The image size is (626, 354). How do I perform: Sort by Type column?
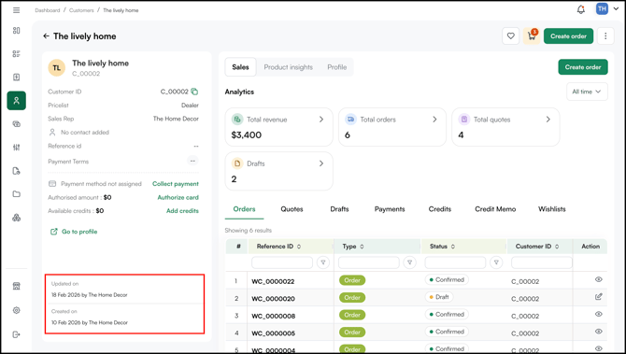363,247
